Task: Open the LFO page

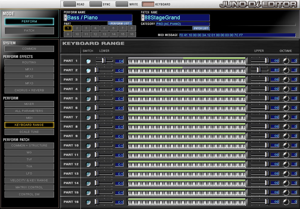Action: pyautogui.click(x=29, y=174)
